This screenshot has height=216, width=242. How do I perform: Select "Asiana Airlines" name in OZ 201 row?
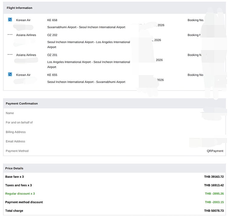(x=26, y=55)
